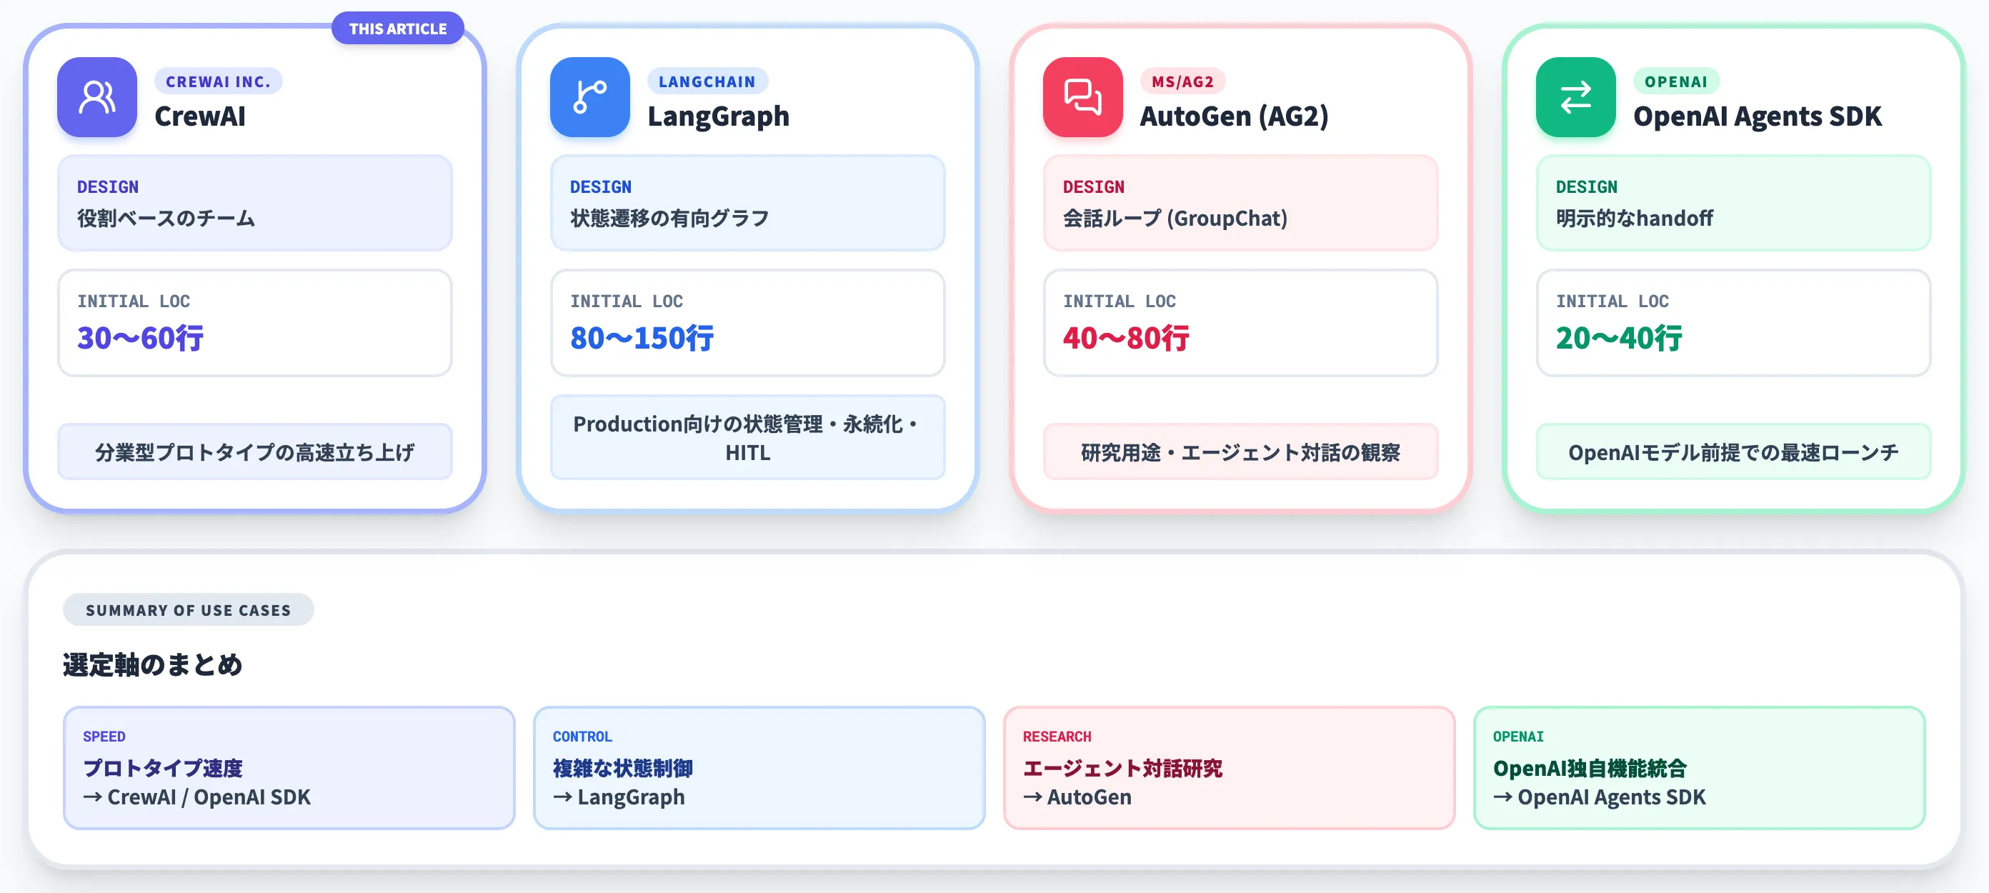Click the SUMMARY OF USE CASES pill
The height and width of the screenshot is (893, 1989).
pyautogui.click(x=189, y=610)
